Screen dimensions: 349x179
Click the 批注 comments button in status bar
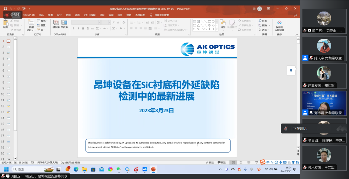(x=222, y=163)
